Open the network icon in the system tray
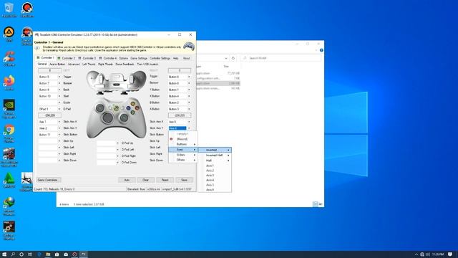This screenshot has height=258, width=458. [x=422, y=254]
